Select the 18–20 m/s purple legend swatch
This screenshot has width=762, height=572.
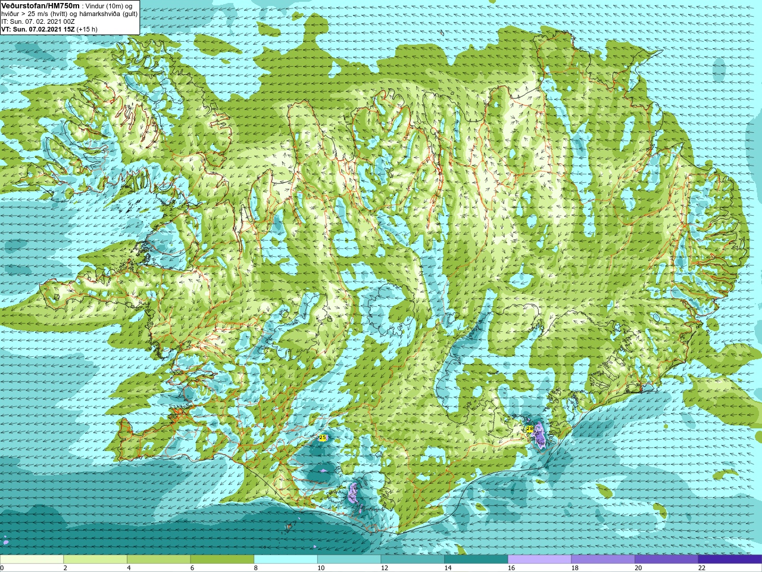click(x=603, y=559)
